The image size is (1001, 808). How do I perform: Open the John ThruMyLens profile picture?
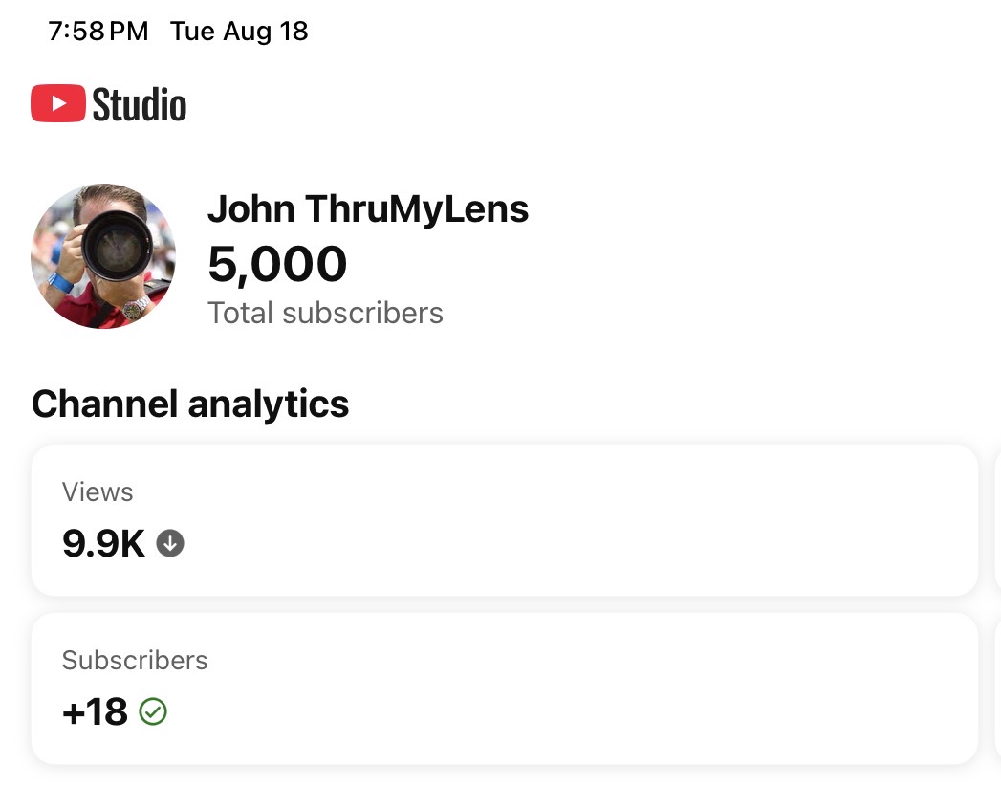[103, 256]
